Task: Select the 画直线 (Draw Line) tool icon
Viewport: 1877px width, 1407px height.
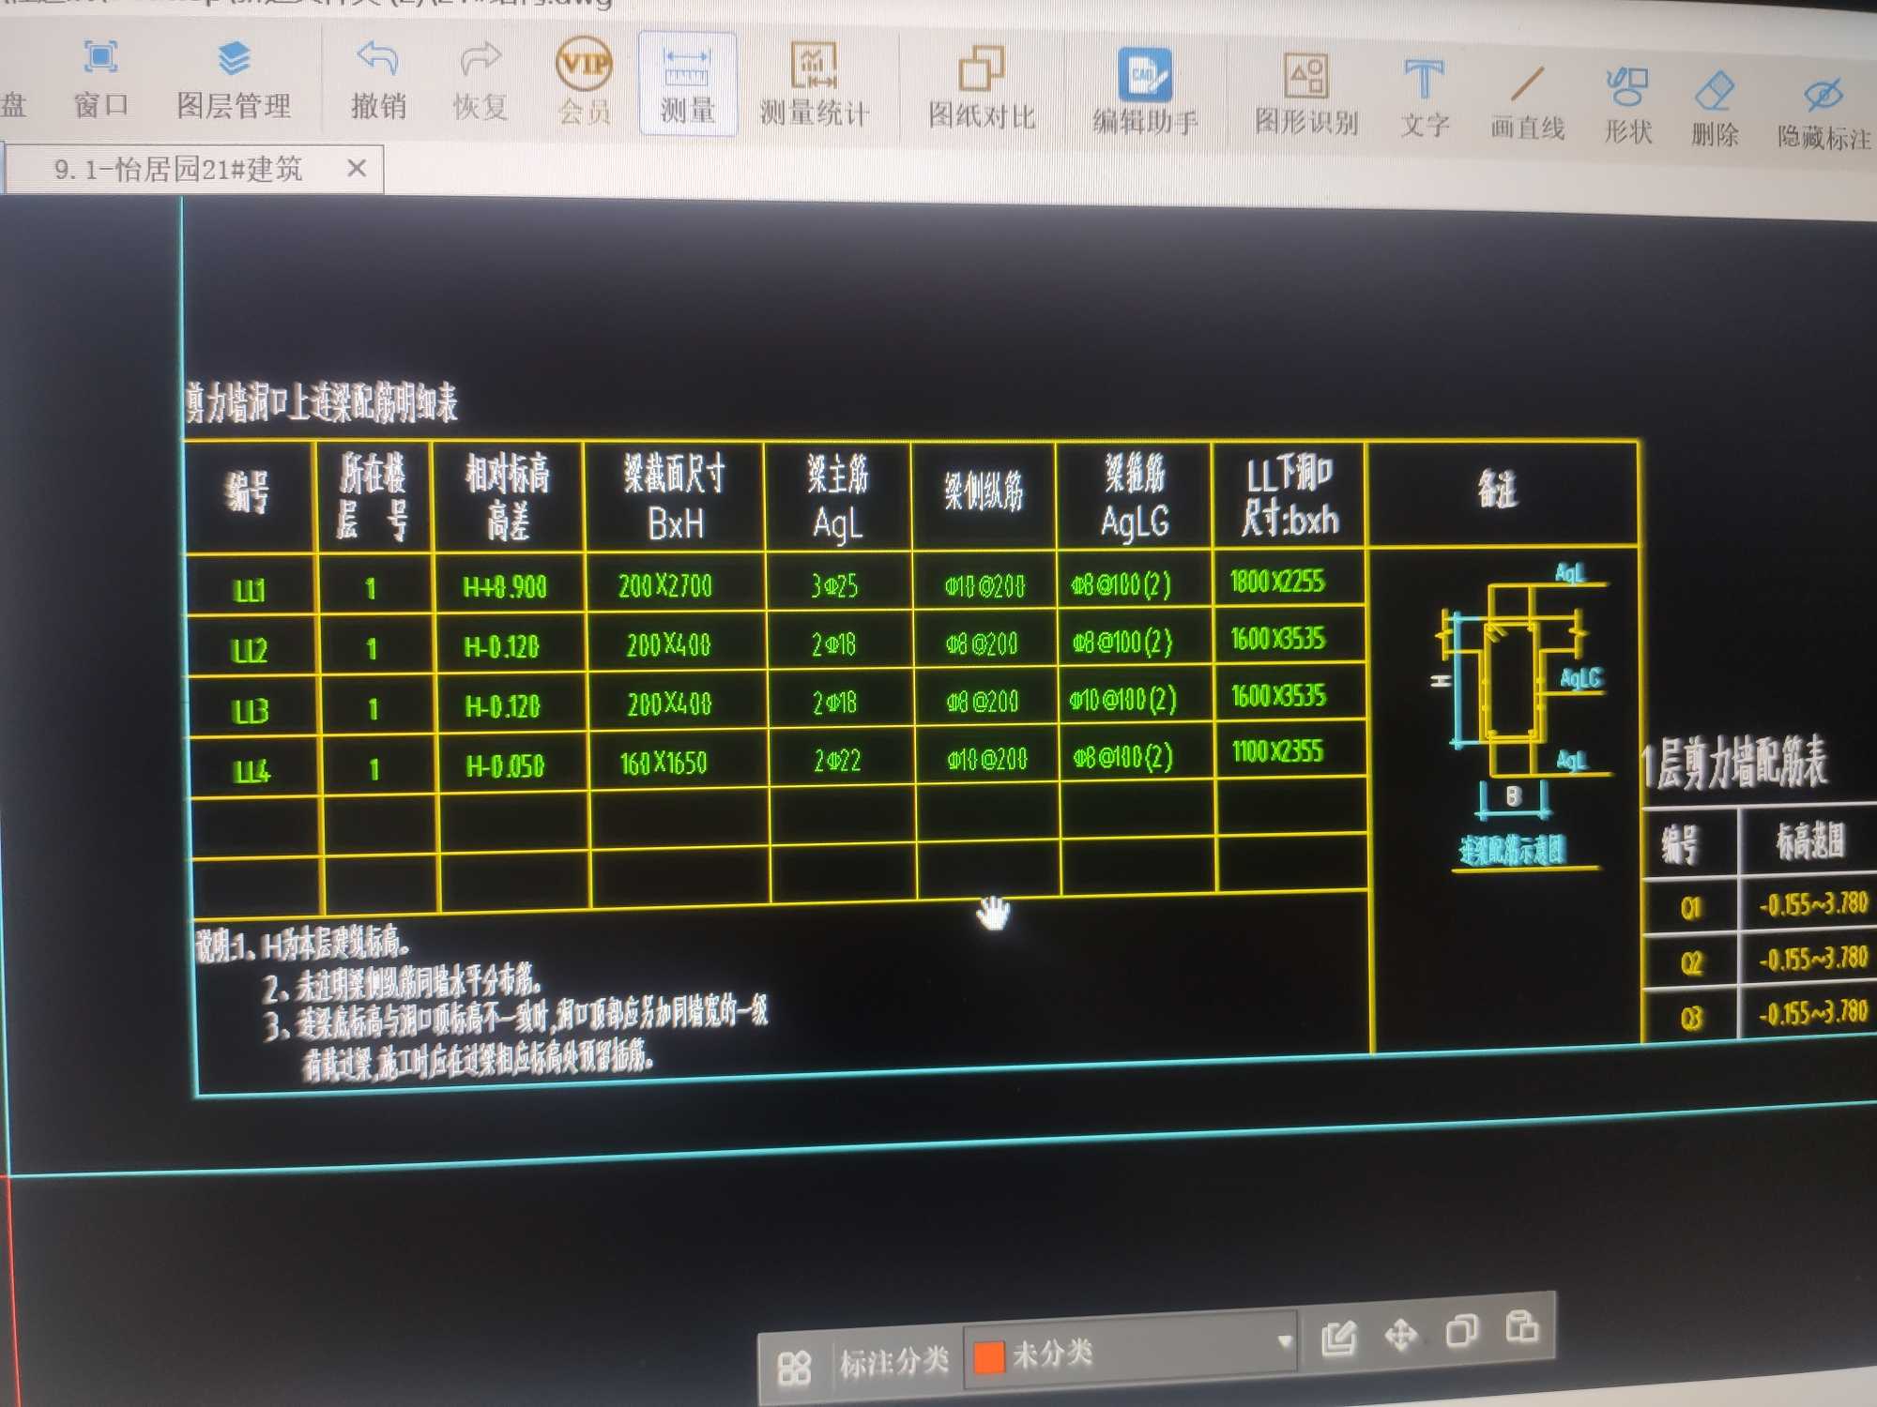Action: click(1519, 69)
